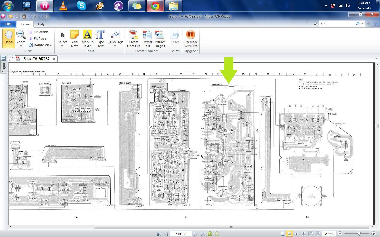Viewport: 380px width, 237px height.
Task: Click the Redo quick access icon
Action: click(41, 17)
